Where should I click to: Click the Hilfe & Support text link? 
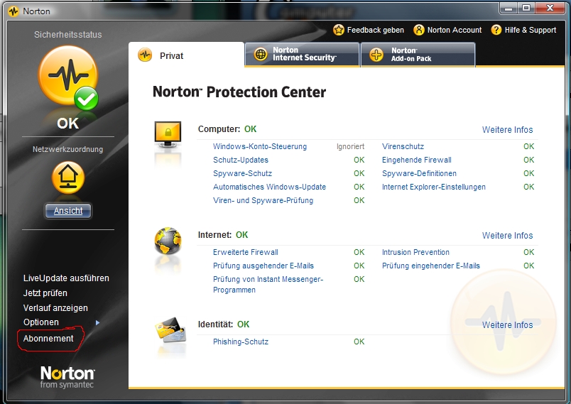coord(531,30)
